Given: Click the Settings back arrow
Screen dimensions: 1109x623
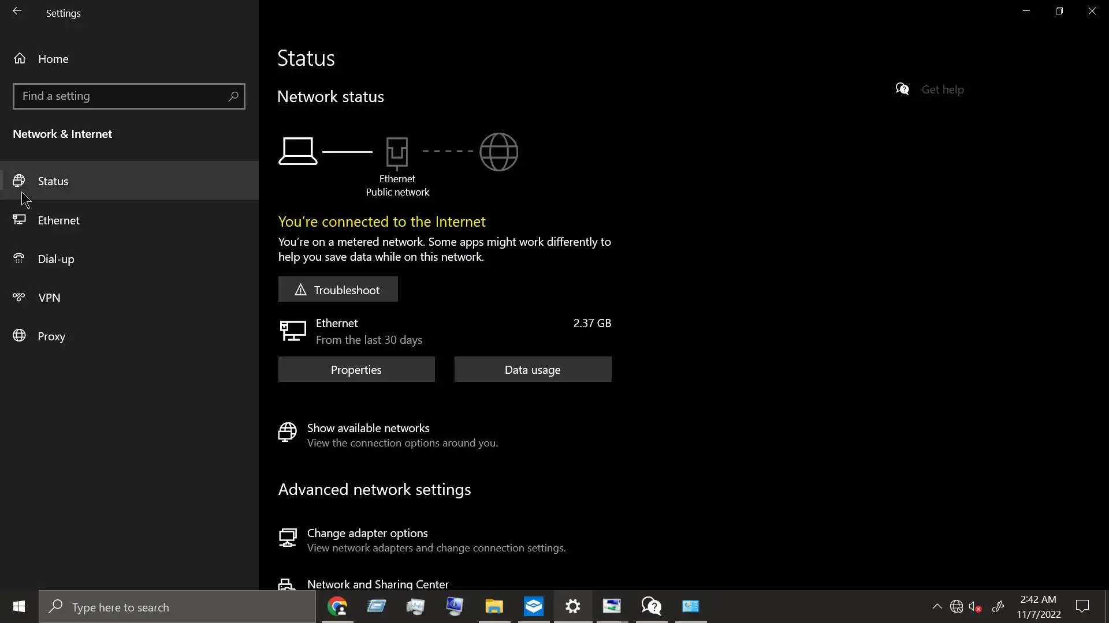Looking at the screenshot, I should [17, 12].
